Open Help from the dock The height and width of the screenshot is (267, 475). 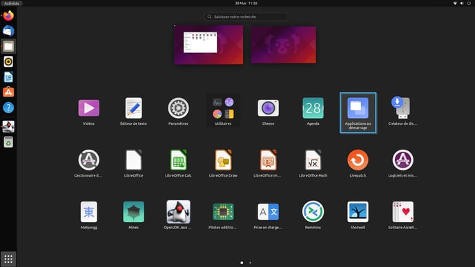tap(8, 108)
